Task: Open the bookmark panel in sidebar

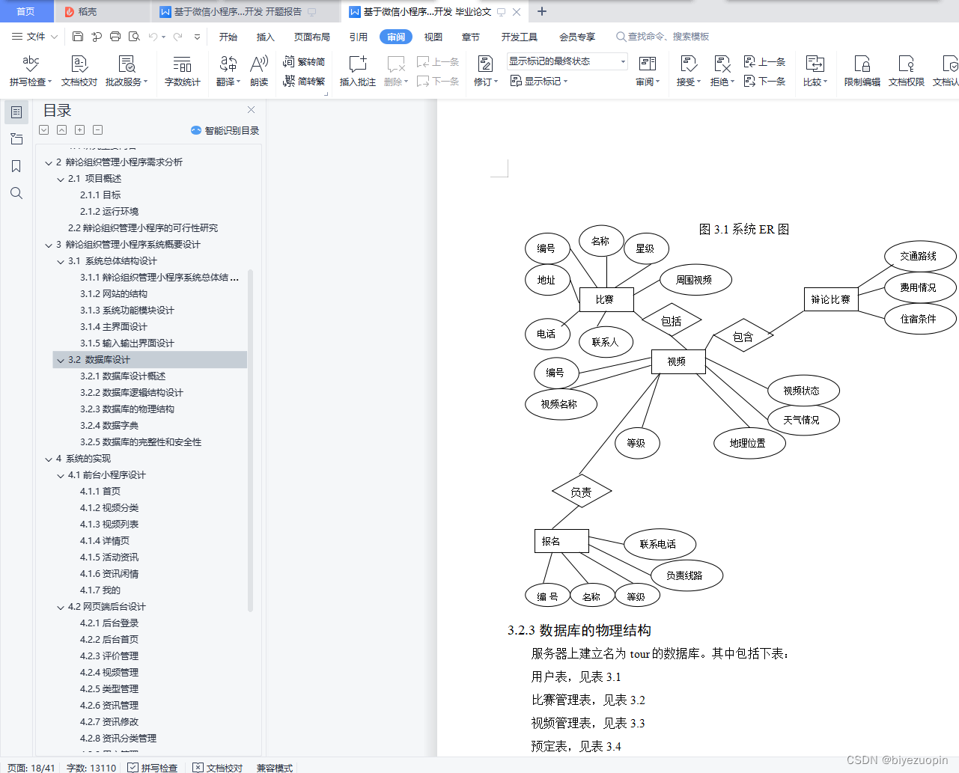Action: click(x=16, y=166)
